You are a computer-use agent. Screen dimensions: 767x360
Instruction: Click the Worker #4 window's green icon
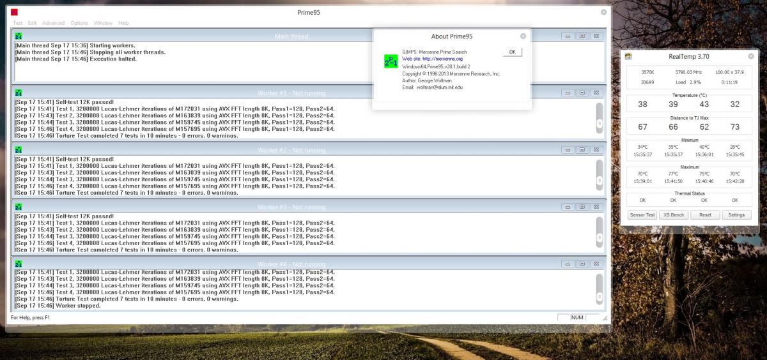click(x=19, y=264)
